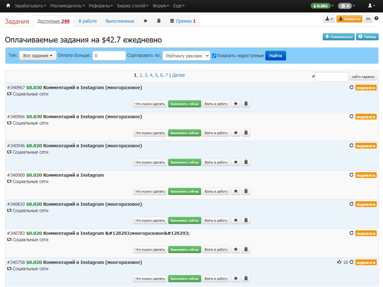Star task #340900 as favorite
Screen dimensions: 383x287
[x=236, y=191]
